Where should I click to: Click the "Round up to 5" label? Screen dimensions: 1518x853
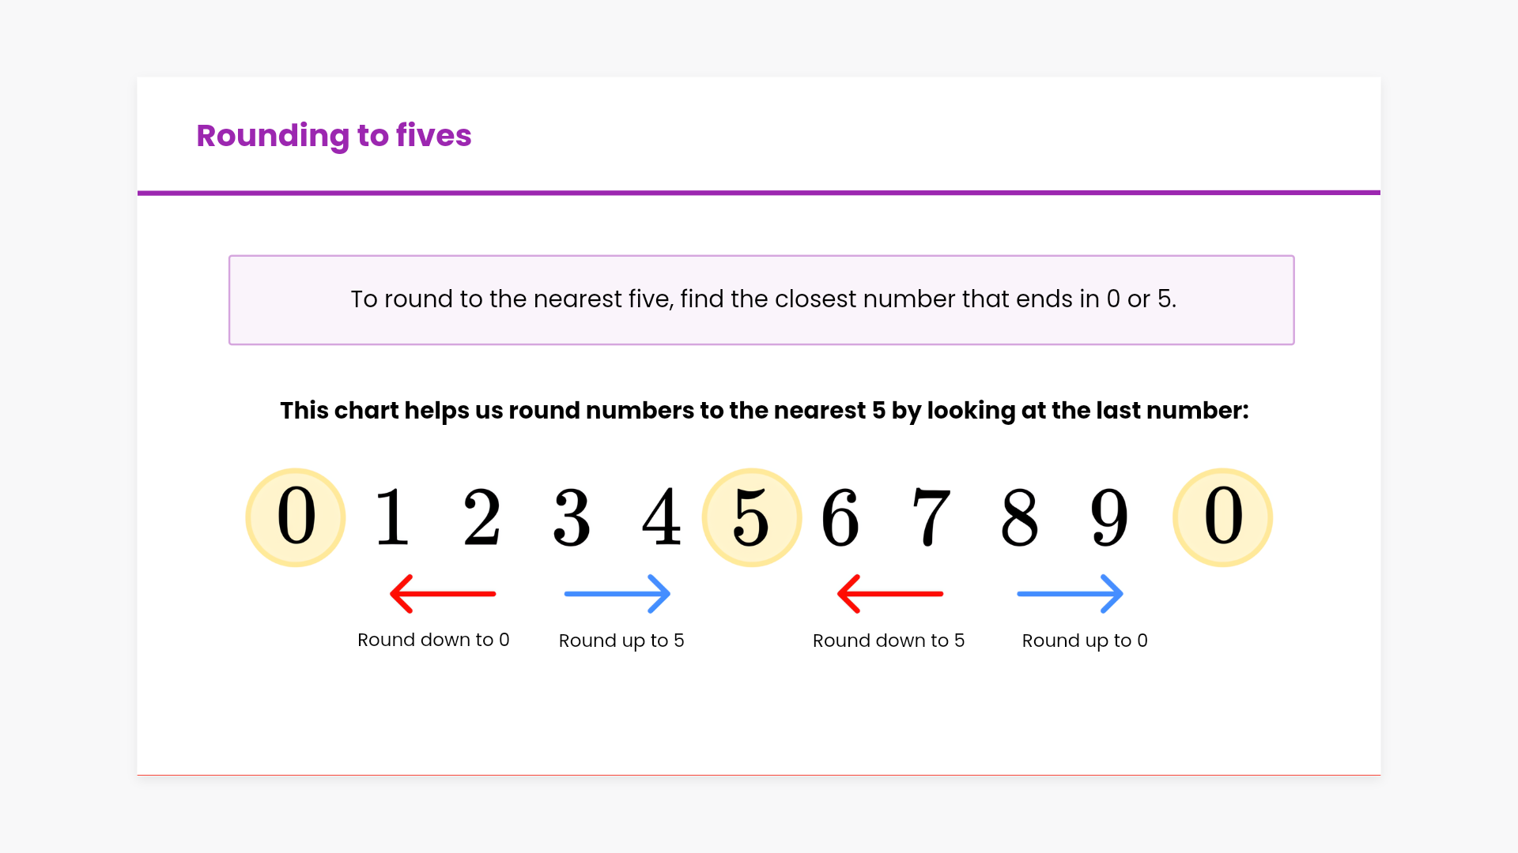(x=621, y=641)
